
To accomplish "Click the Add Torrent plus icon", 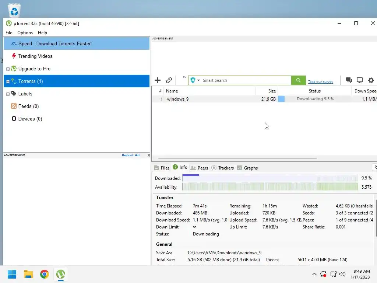I will [x=158, y=80].
